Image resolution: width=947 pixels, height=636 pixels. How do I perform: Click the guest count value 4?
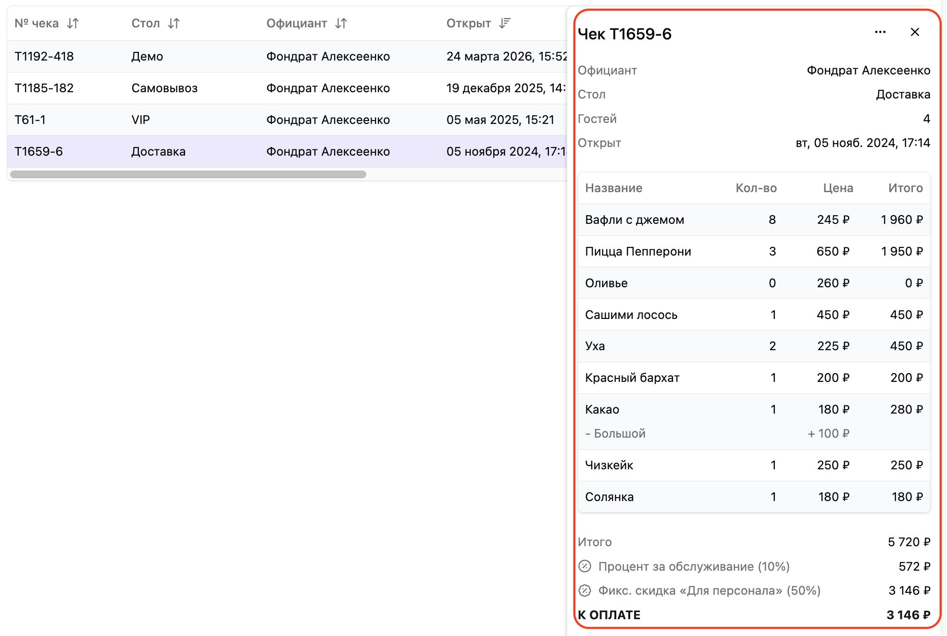point(926,119)
